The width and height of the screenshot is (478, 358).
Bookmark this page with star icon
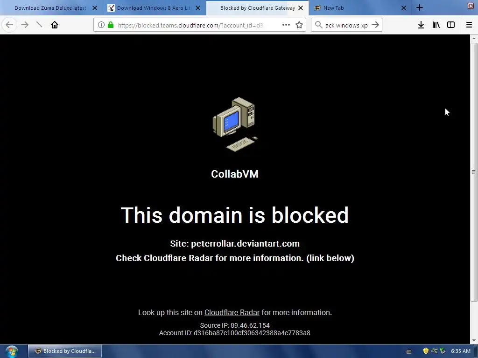pos(299,25)
